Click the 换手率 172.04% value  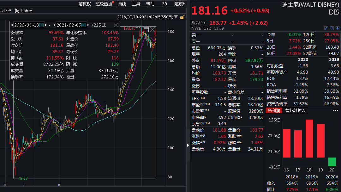click(55, 77)
